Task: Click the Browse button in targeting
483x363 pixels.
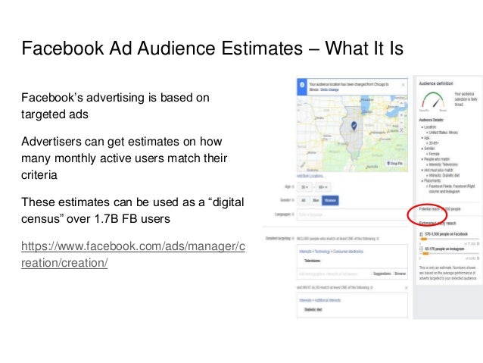Action: pyautogui.click(x=400, y=274)
